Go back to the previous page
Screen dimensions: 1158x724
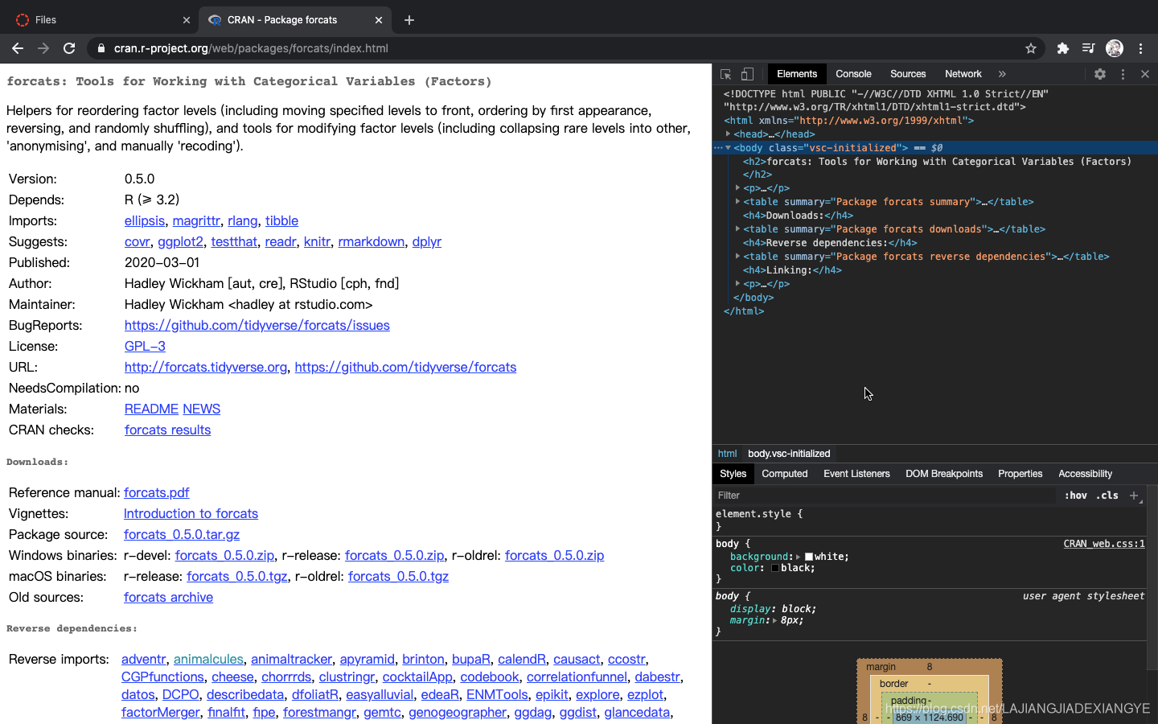click(18, 48)
